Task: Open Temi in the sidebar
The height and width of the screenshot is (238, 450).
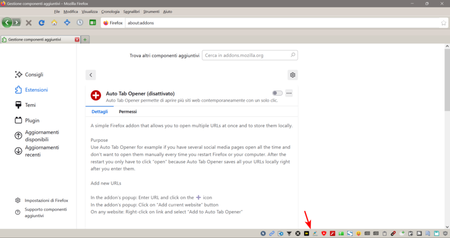Action: tap(25, 105)
